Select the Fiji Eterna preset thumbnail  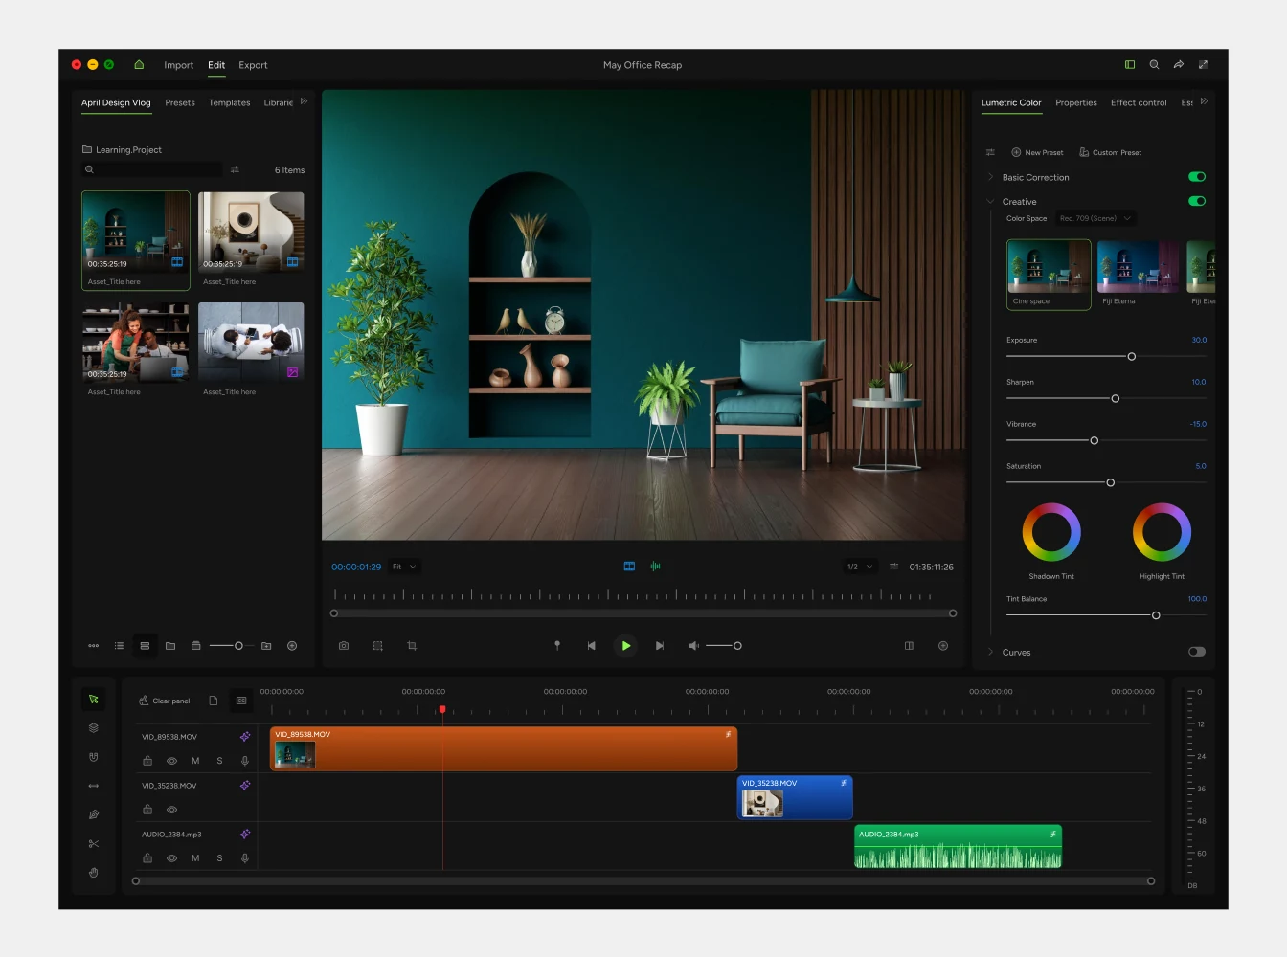coord(1139,266)
